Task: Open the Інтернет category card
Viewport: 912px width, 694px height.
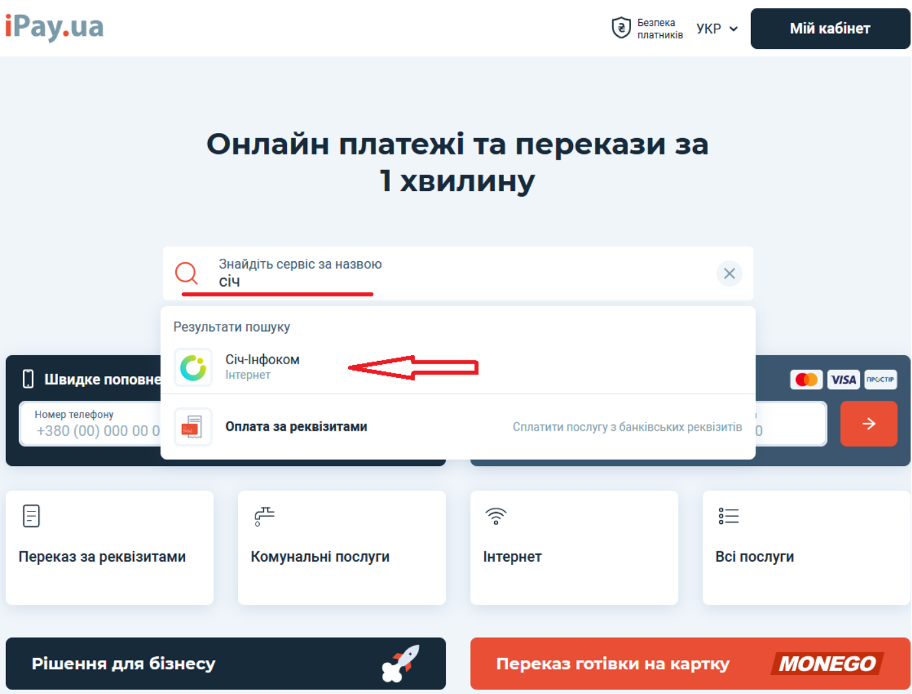Action: click(574, 547)
